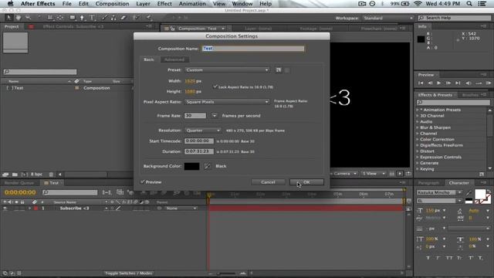Click the Search Help field
The image size is (494, 278).
[455, 18]
